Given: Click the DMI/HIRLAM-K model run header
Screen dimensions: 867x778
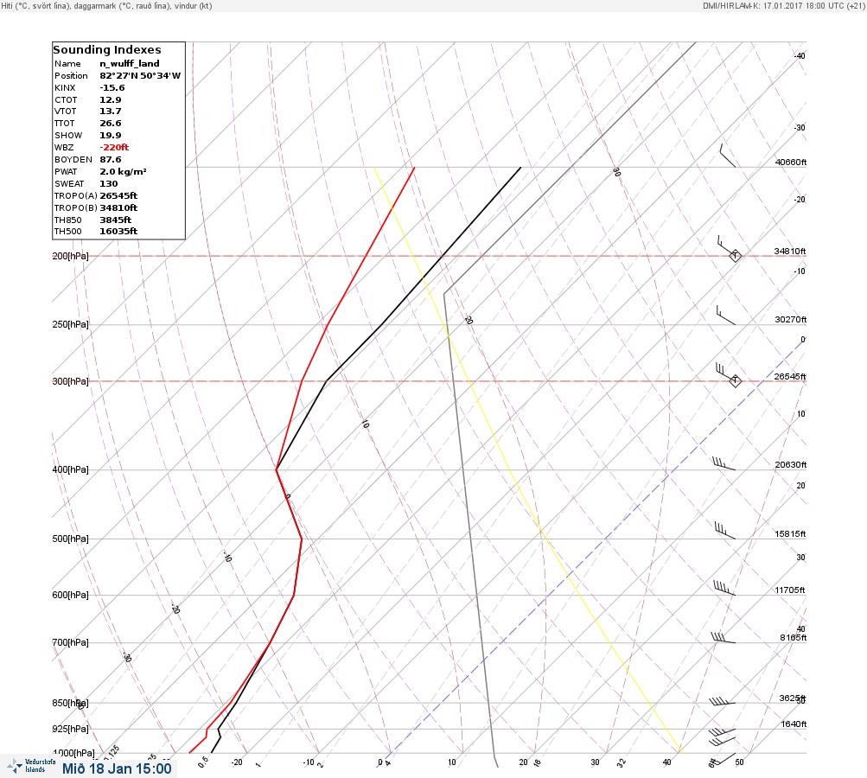Looking at the screenshot, I should pos(784,6).
